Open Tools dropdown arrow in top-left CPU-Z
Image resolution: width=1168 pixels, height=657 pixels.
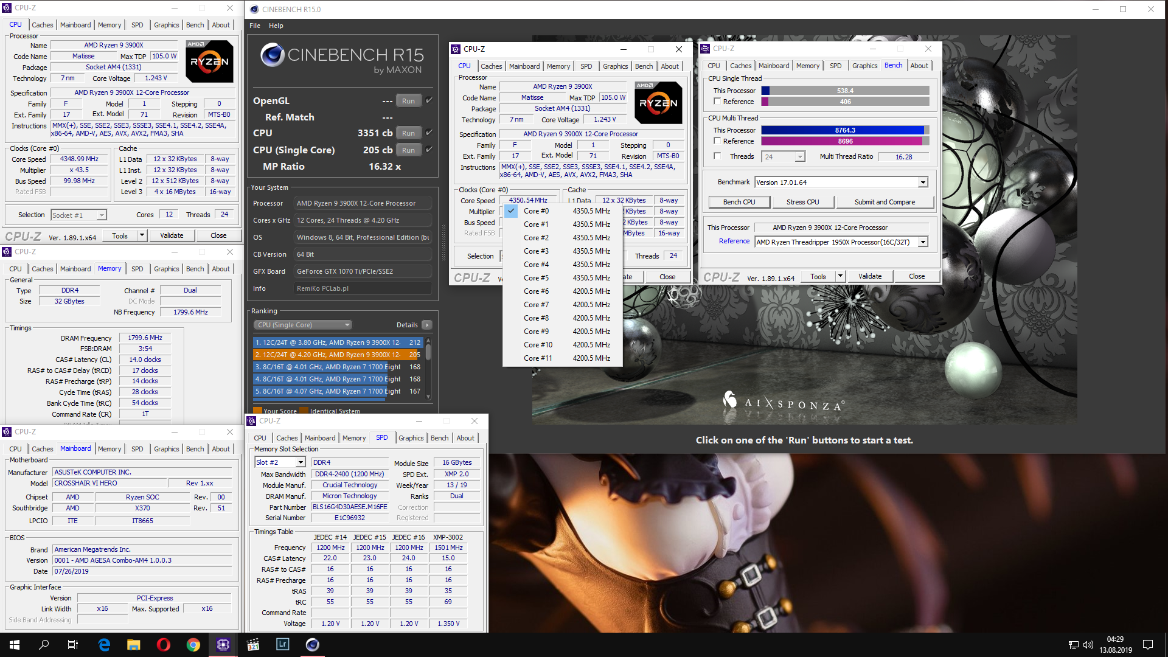(x=142, y=235)
